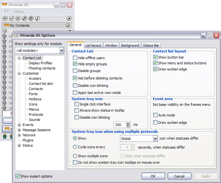Viewport: 221px width, 183px height.
Task: Switch to the General tab
Action: point(75,45)
